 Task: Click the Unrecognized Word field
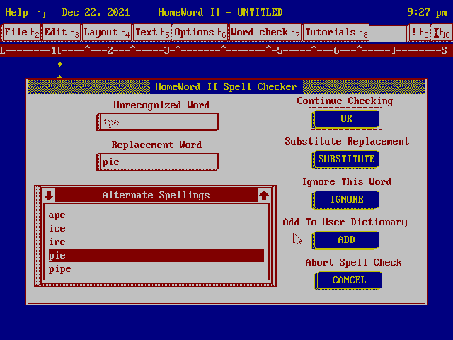point(158,123)
